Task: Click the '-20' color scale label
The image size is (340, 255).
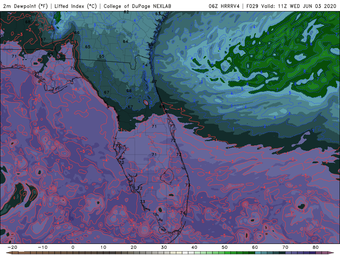Action: [12, 247]
